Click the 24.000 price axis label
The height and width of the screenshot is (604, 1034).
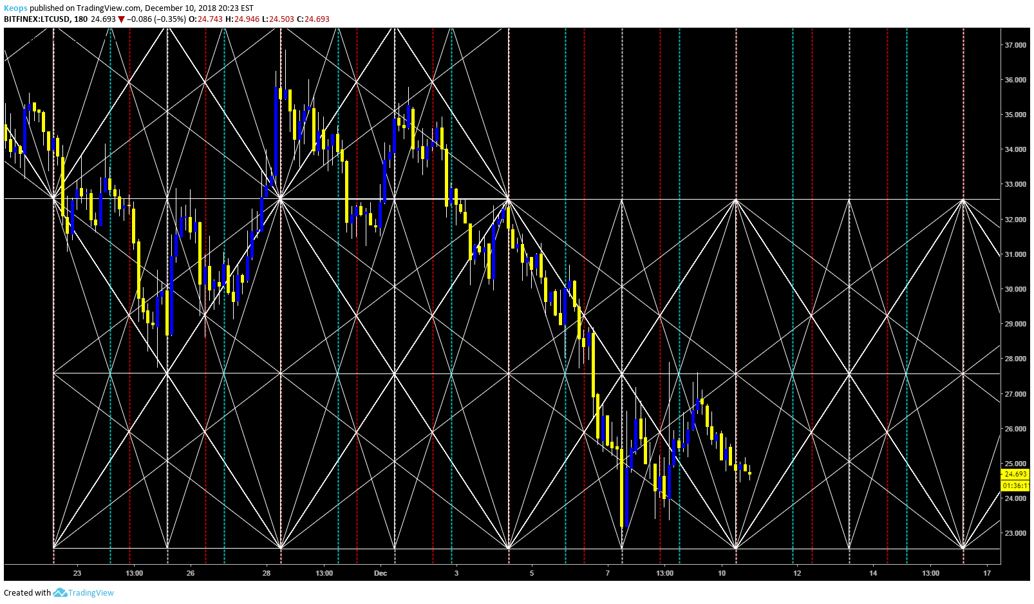(x=1015, y=498)
